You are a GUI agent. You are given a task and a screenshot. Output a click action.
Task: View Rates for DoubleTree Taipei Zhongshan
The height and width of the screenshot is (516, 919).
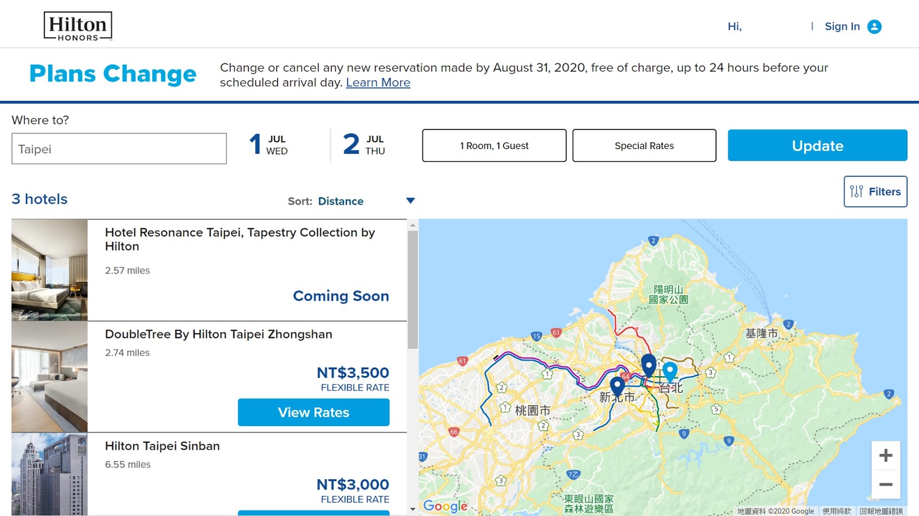314,412
